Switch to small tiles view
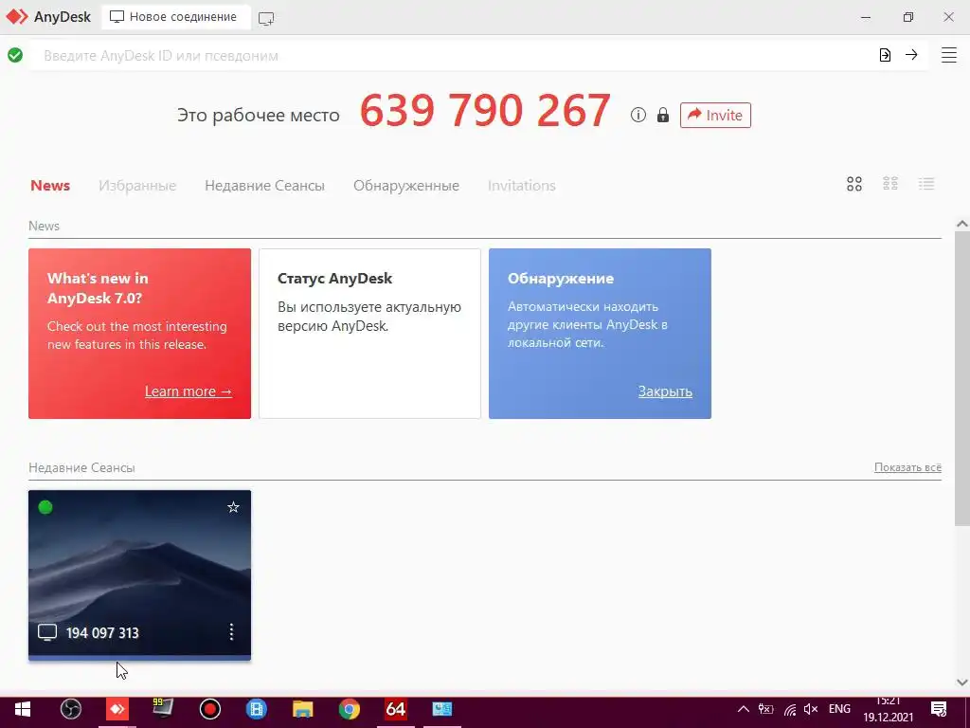970x728 pixels. (890, 184)
